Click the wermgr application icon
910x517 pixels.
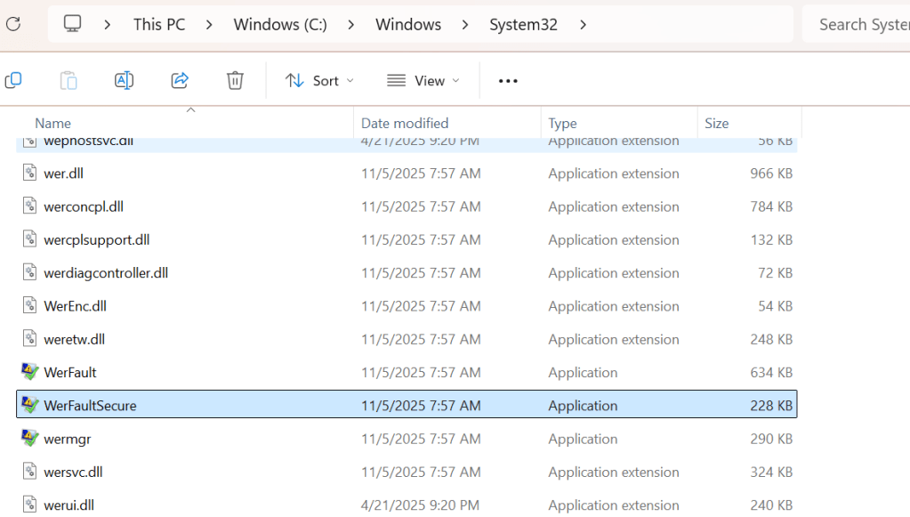30,439
